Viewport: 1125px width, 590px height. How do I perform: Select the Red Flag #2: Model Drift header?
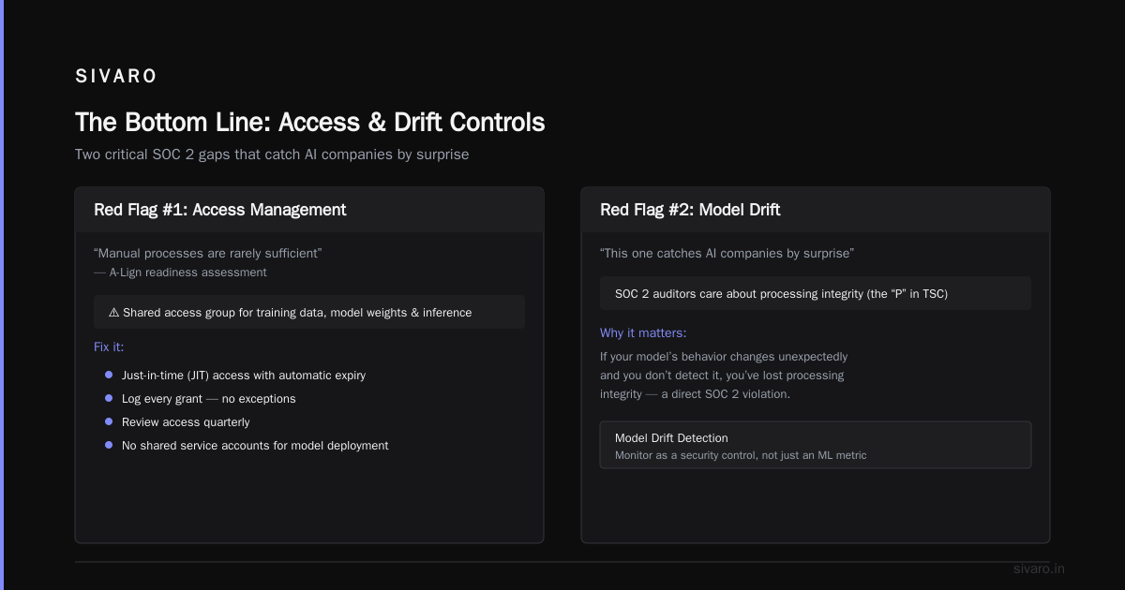(x=816, y=210)
